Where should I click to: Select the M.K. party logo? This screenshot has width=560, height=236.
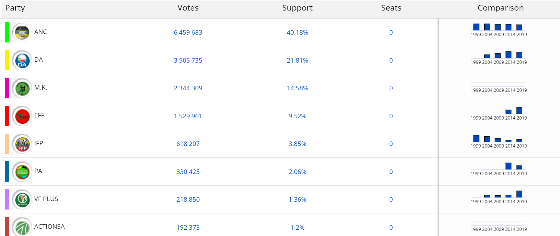pyautogui.click(x=22, y=88)
